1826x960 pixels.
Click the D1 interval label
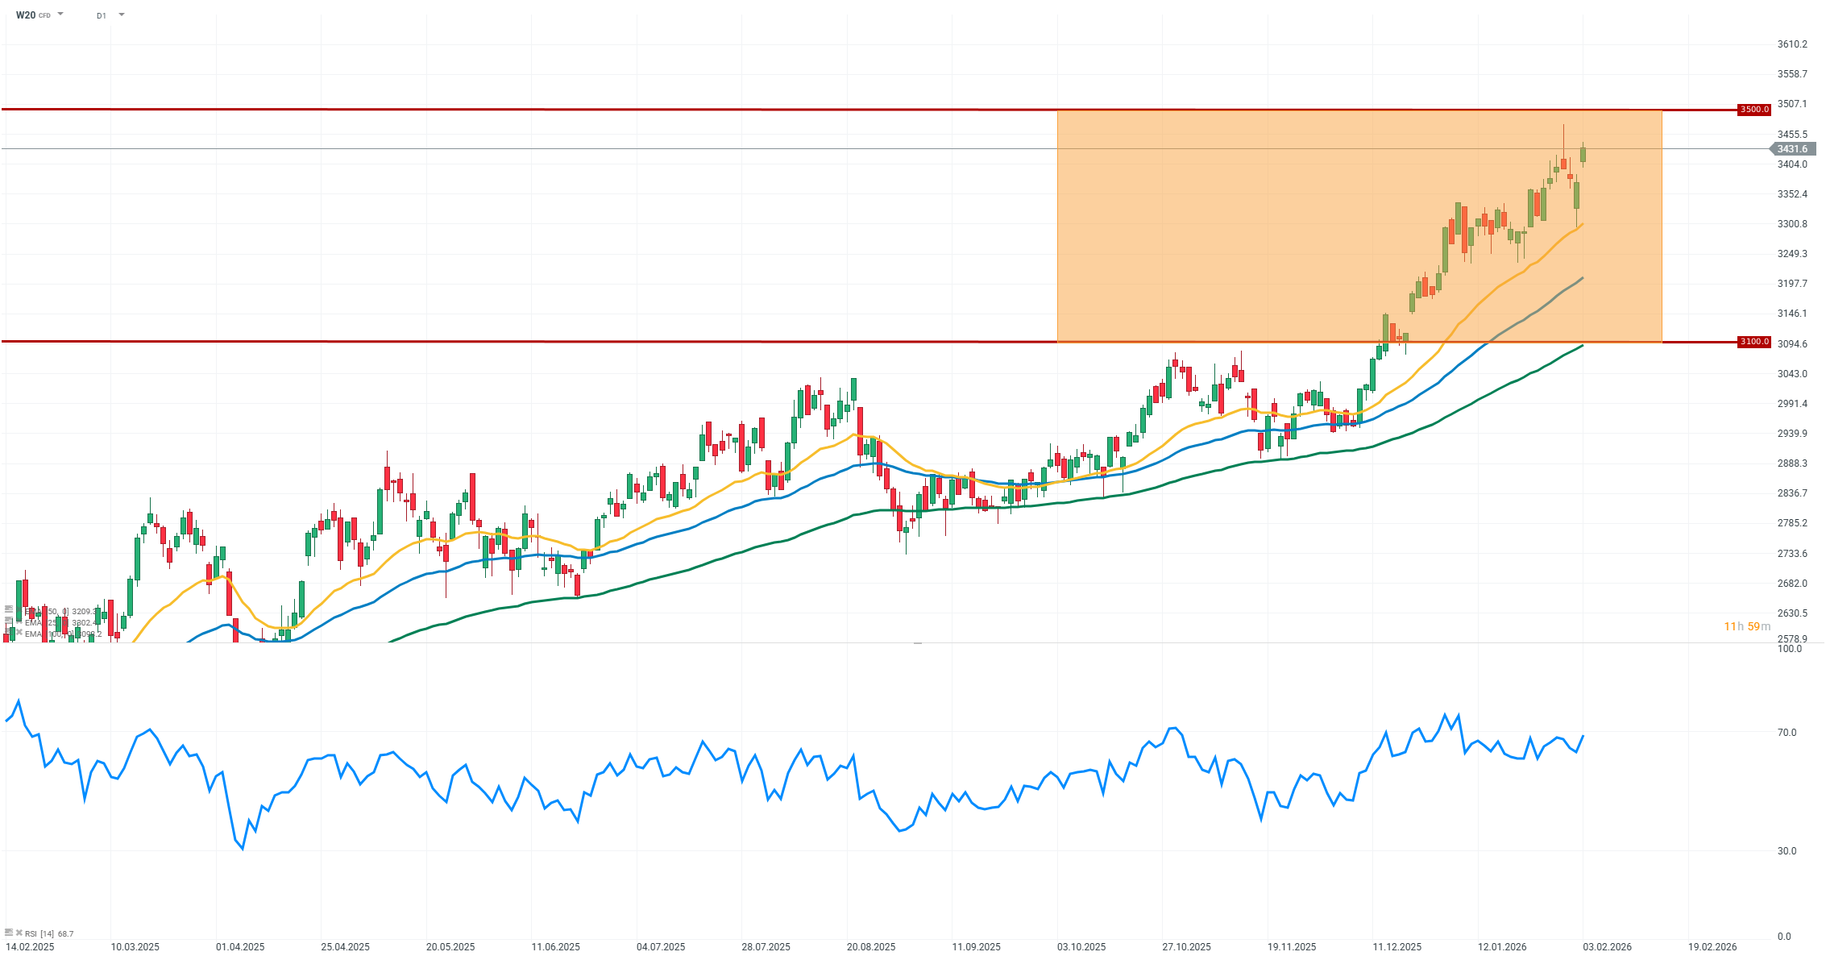(x=102, y=15)
